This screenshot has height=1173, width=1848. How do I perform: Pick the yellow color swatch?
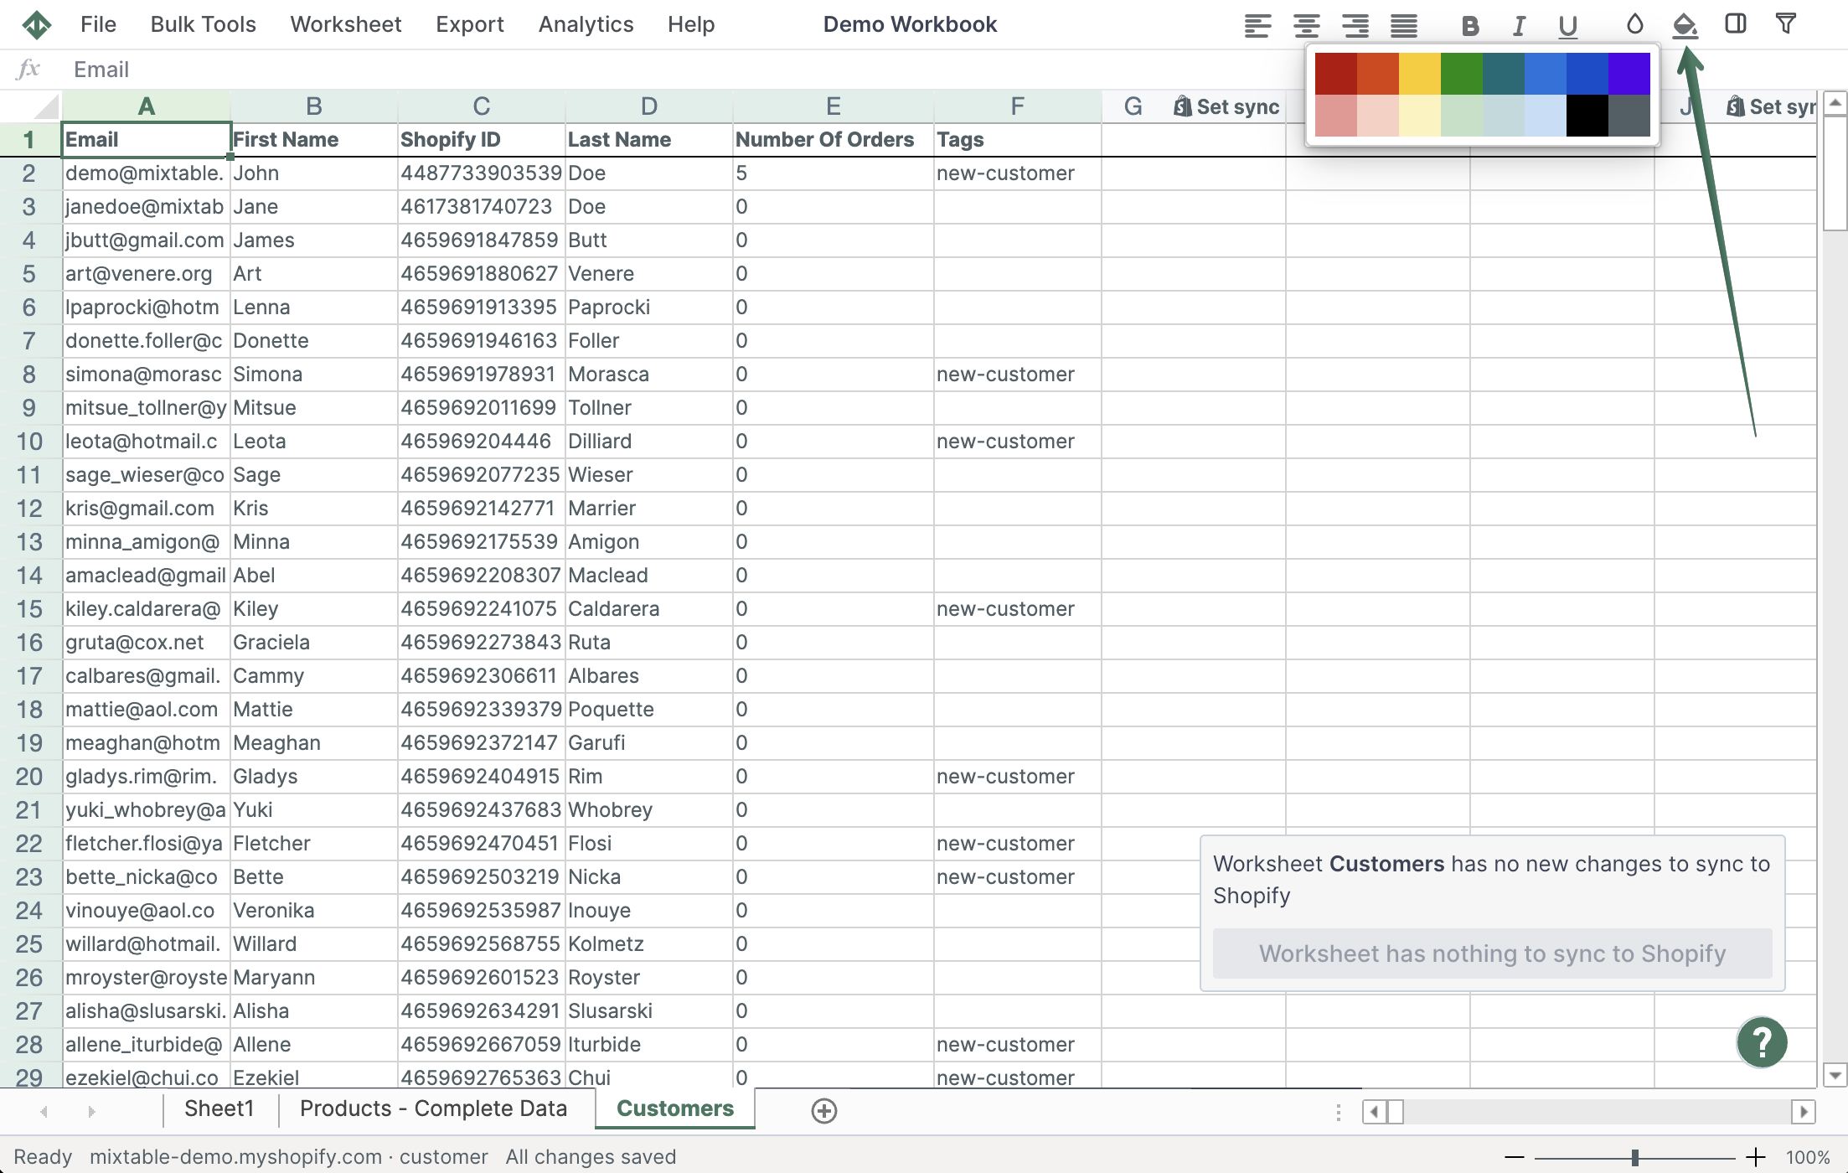pos(1419,74)
